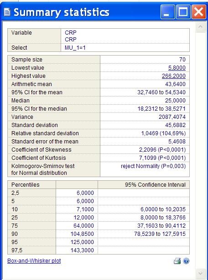The height and width of the screenshot is (280, 208).
Task: Select the sample size value 70
Action: click(x=182, y=60)
